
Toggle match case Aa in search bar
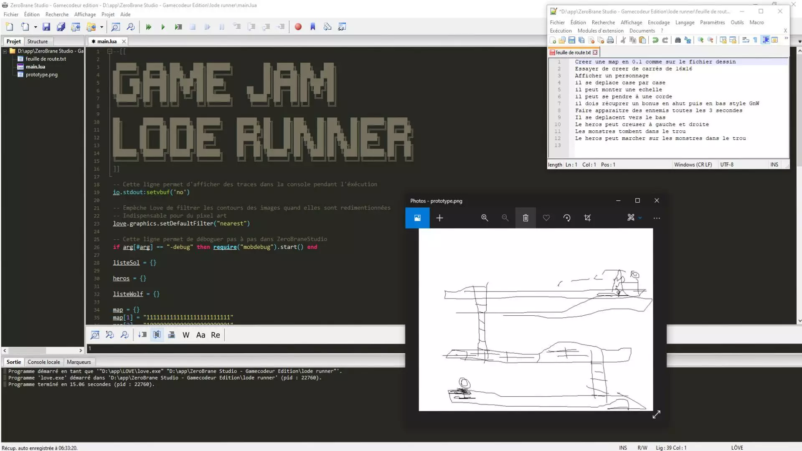200,335
